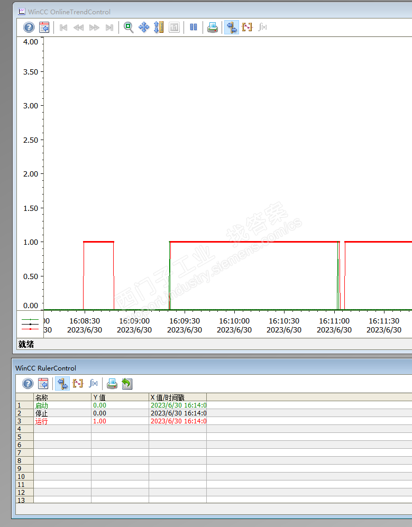The width and height of the screenshot is (412, 527).
Task: Go to previous data record in trend
Action: (79, 27)
